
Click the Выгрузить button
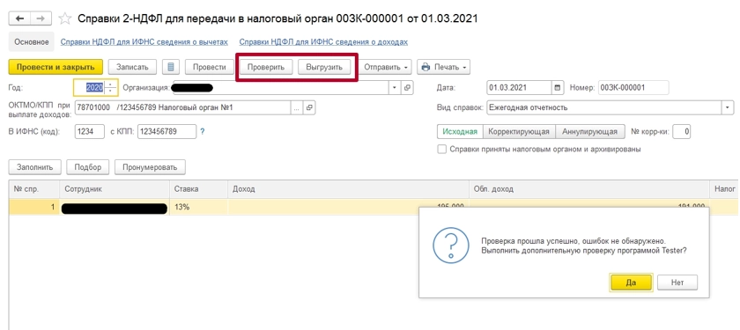click(x=324, y=67)
